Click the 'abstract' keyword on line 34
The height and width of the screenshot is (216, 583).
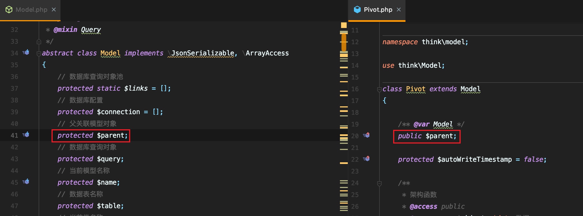[57, 53]
